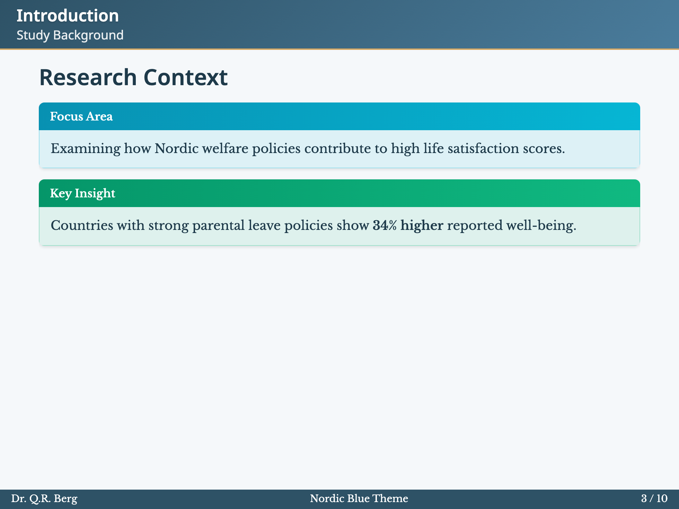Click the word 'well-being.' in Key Insight

pyautogui.click(x=541, y=226)
